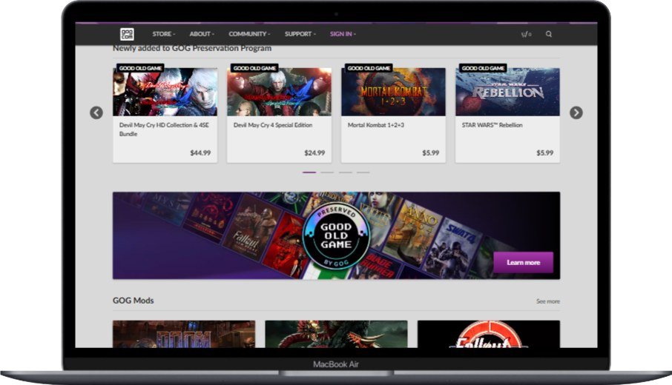Open Devil May Cry HD Collection thumbnail
The image size is (672, 385).
click(x=165, y=92)
